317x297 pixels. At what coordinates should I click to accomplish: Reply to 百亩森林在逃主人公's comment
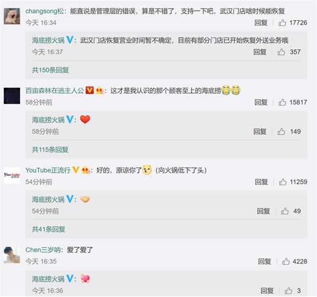click(x=261, y=103)
